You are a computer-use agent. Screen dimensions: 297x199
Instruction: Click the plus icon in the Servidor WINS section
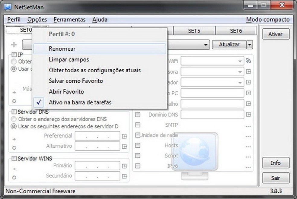tap(14, 169)
